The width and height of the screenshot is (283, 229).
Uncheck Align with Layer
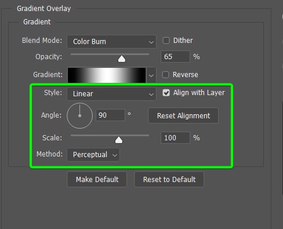click(x=166, y=93)
